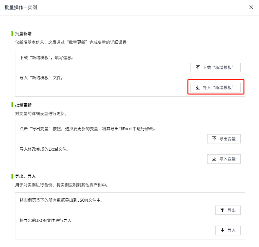Screen dimensions: 259x247
Task: Select the 导出变量 button text
Action: tap(228, 139)
